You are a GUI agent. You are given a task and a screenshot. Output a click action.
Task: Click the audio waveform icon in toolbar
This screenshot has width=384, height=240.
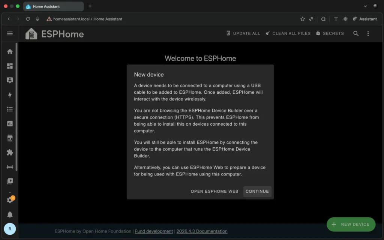pyautogui.click(x=345, y=19)
